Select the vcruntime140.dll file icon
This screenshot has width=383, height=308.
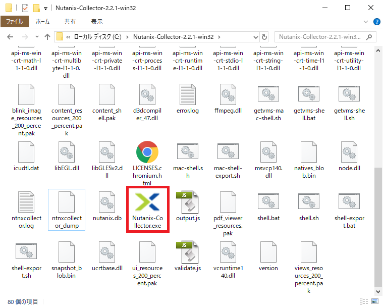pos(228,252)
